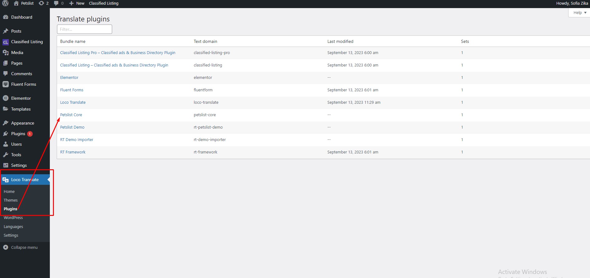
Task: Click the Posts pin icon
Action: tap(6, 31)
